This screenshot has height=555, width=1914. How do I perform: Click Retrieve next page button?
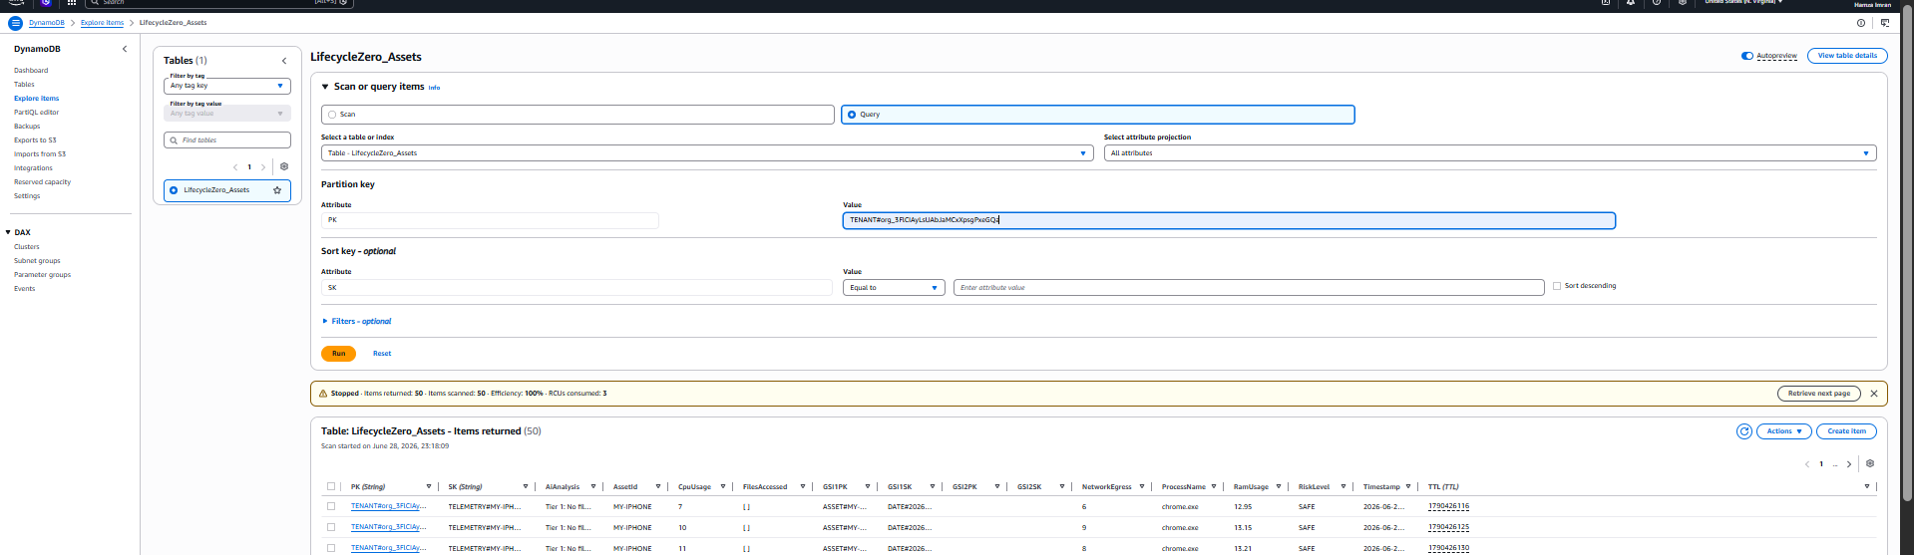[1819, 394]
